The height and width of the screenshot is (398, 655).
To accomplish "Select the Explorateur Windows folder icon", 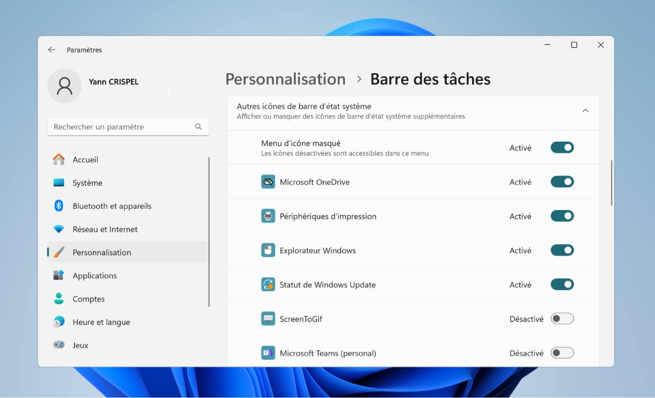I will coord(268,250).
